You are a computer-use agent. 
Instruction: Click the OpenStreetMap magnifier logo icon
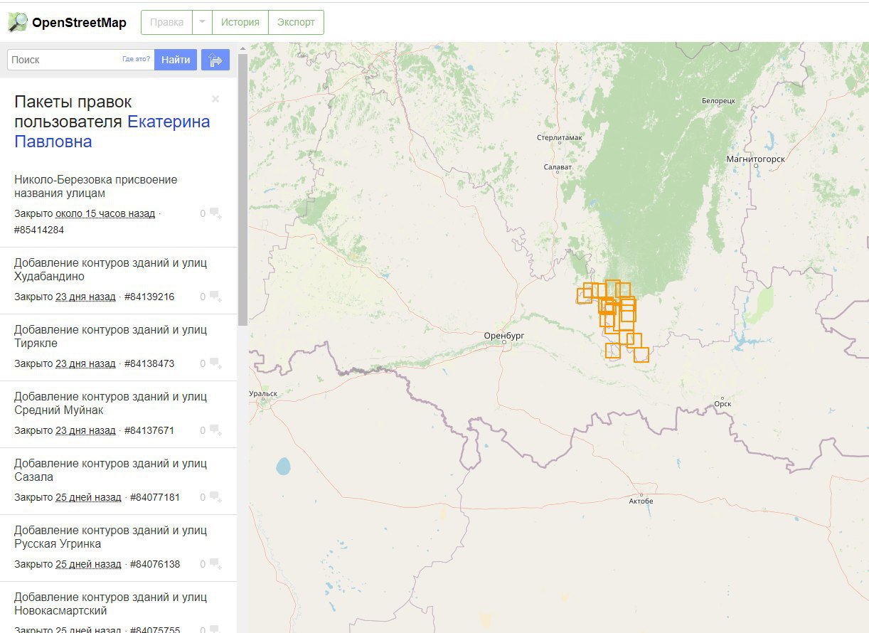(18, 23)
